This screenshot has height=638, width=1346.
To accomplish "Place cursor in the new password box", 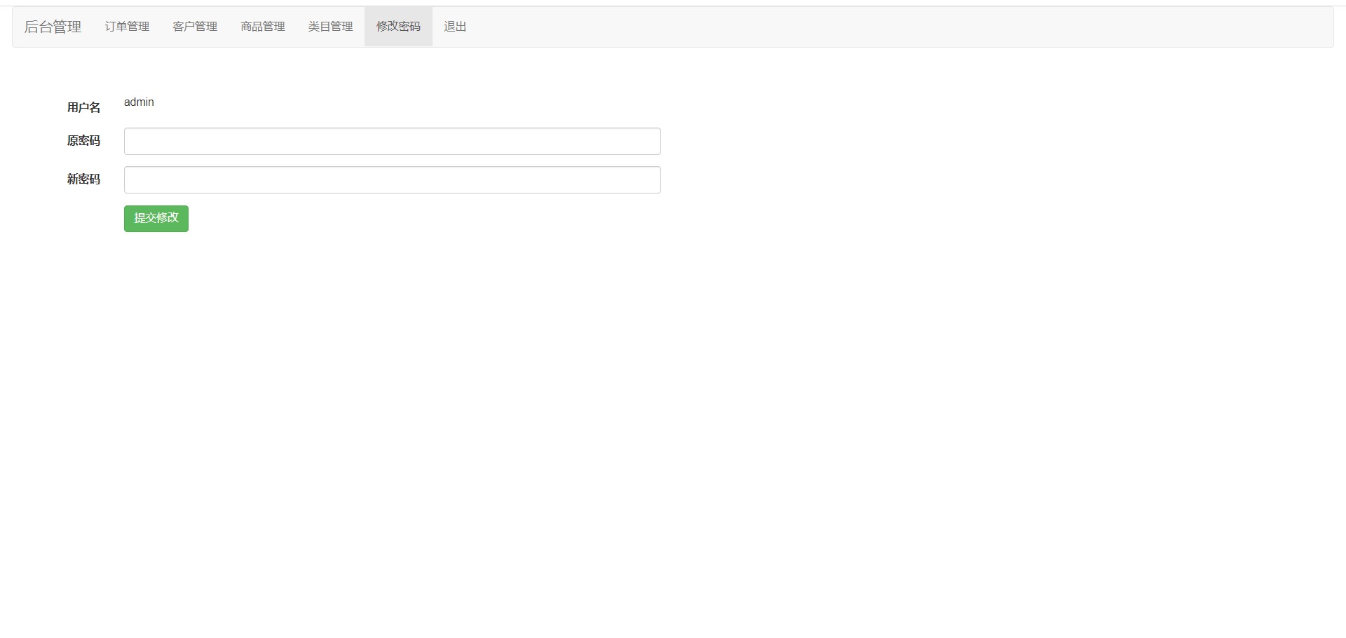I will [392, 179].
